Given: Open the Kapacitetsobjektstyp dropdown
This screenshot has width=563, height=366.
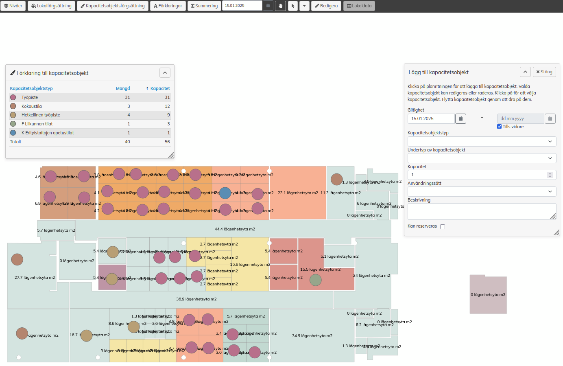Looking at the screenshot, I should point(482,141).
